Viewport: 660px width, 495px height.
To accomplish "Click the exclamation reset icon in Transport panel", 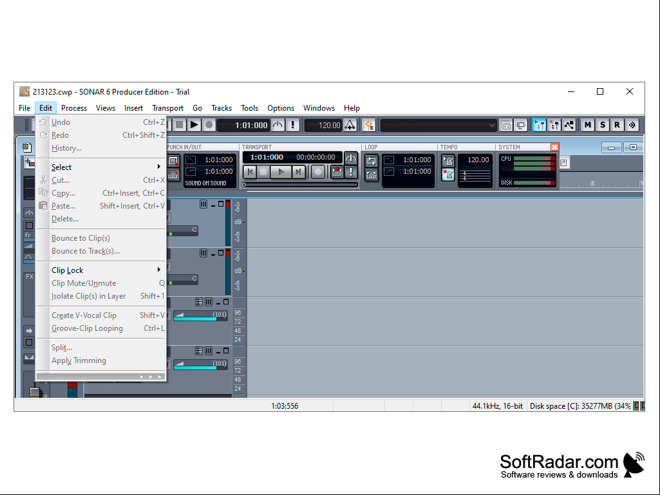I will [351, 172].
